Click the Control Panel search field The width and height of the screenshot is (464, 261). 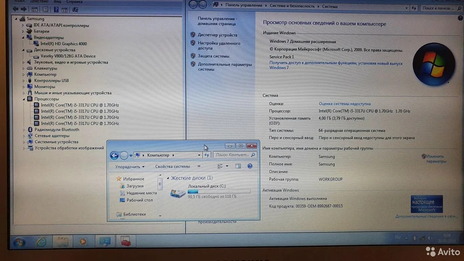click(x=441, y=8)
